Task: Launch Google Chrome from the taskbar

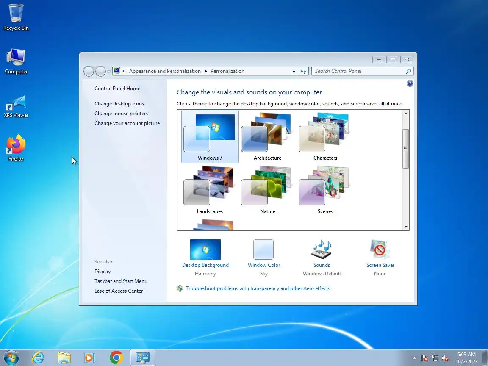Action: click(x=116, y=358)
